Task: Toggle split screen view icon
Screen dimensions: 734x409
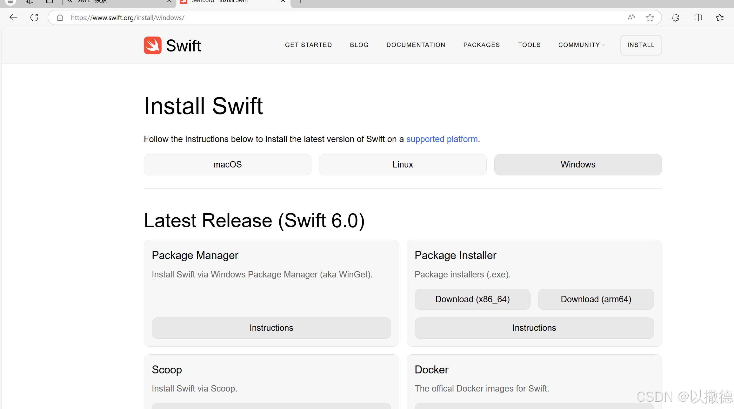Action: point(698,17)
